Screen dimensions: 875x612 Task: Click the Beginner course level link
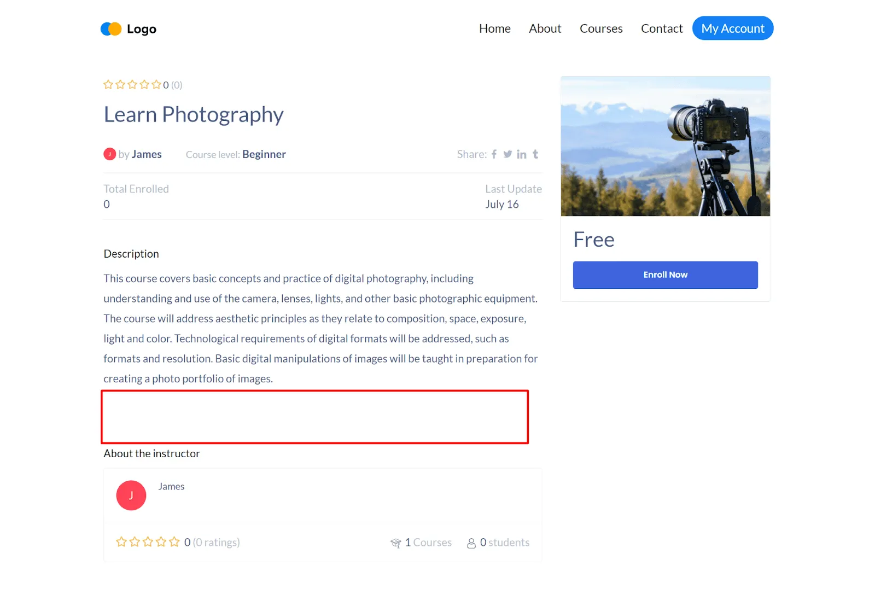pyautogui.click(x=264, y=154)
